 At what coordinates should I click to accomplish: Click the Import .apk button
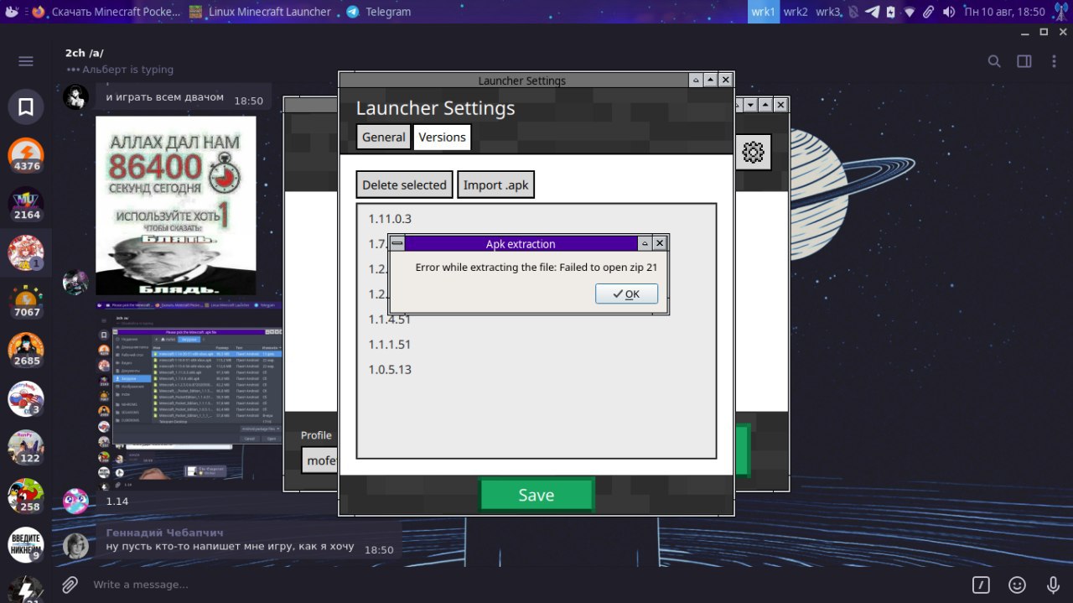coord(495,185)
